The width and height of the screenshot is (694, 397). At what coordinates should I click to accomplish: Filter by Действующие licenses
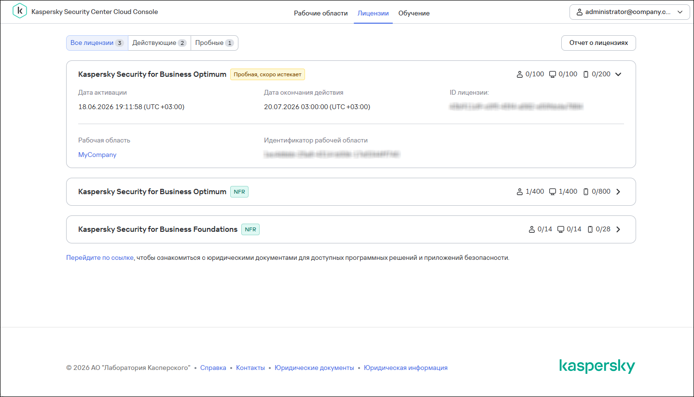[x=159, y=43]
